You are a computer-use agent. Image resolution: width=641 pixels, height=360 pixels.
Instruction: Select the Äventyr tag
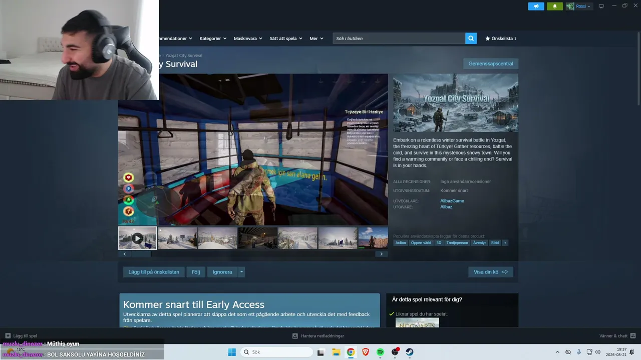click(x=480, y=243)
